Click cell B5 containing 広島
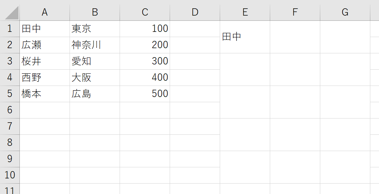 pyautogui.click(x=95, y=94)
